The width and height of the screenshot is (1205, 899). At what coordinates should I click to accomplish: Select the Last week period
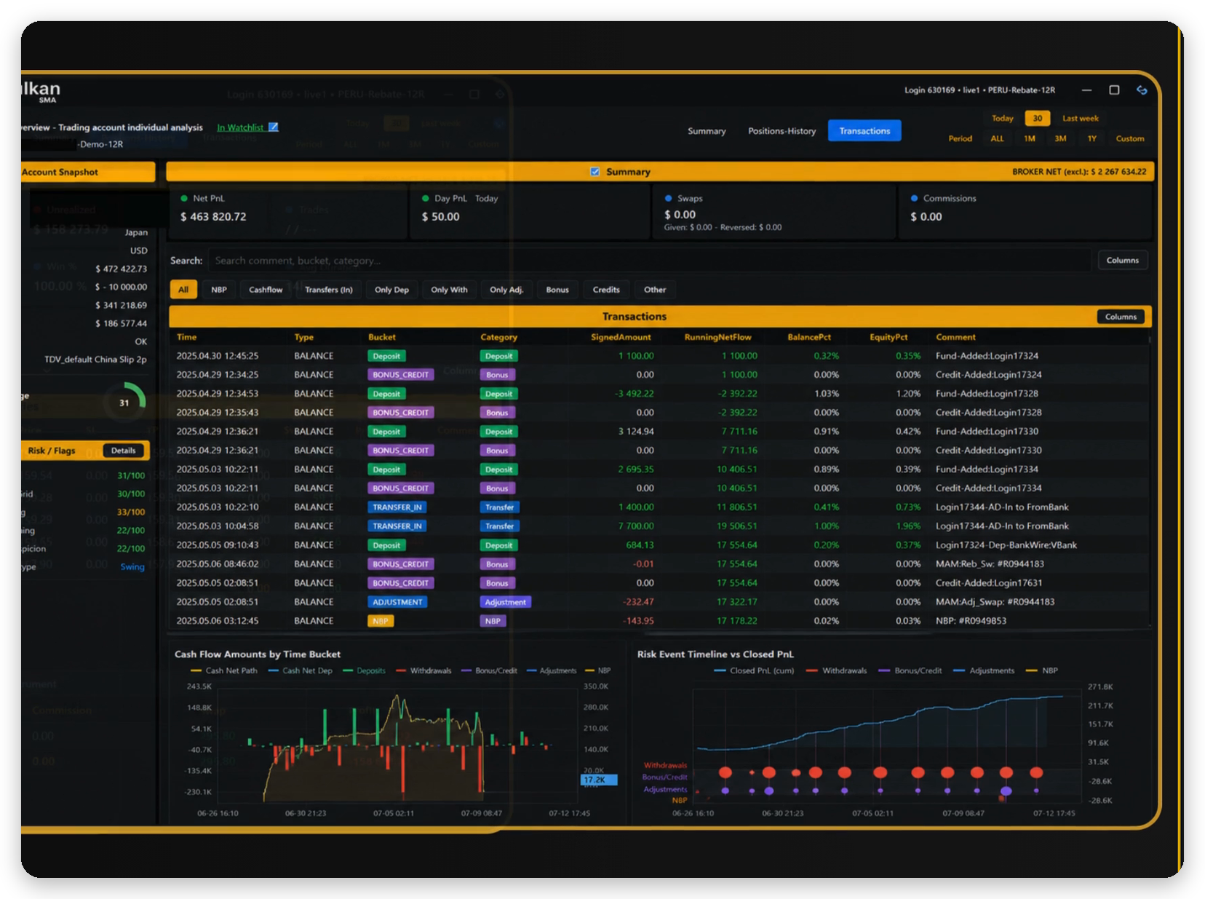coord(1080,118)
